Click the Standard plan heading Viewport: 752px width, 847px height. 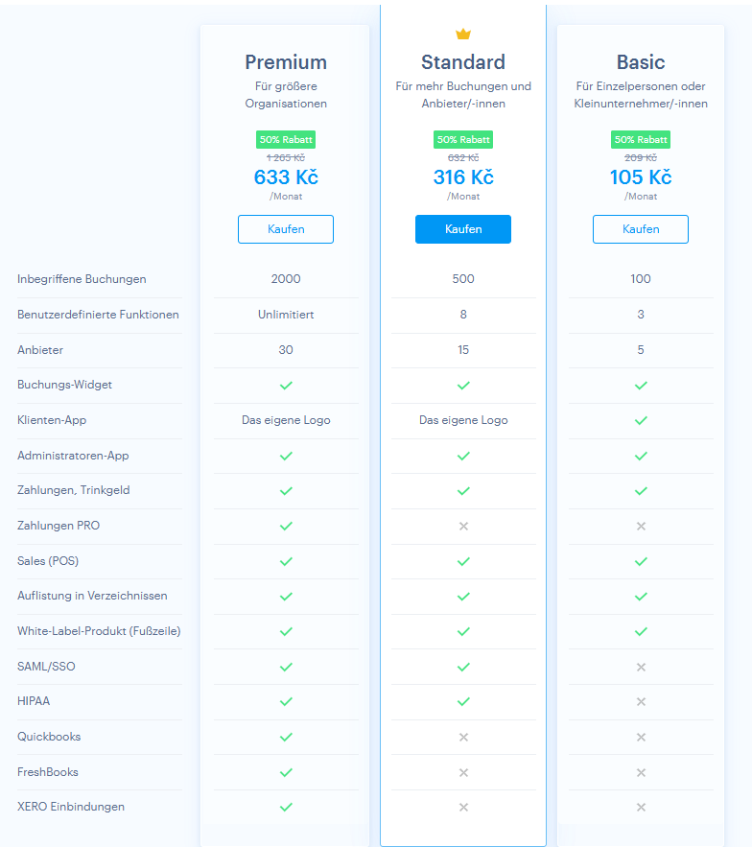point(463,62)
